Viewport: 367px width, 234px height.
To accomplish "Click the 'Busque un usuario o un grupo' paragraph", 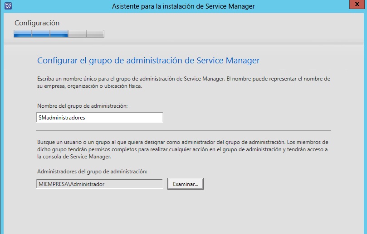I will (x=184, y=149).
